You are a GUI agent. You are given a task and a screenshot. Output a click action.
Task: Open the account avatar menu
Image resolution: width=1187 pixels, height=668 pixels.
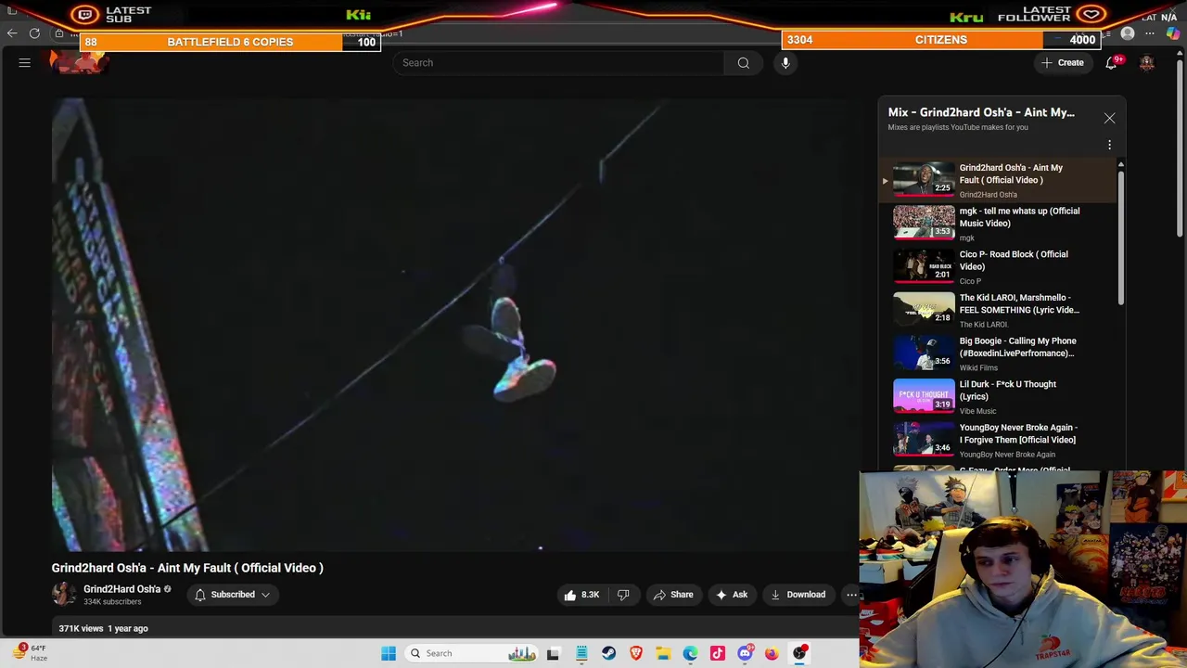(x=1147, y=62)
